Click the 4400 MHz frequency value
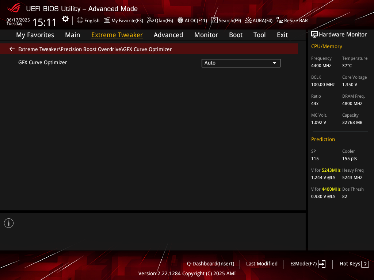 (321, 66)
